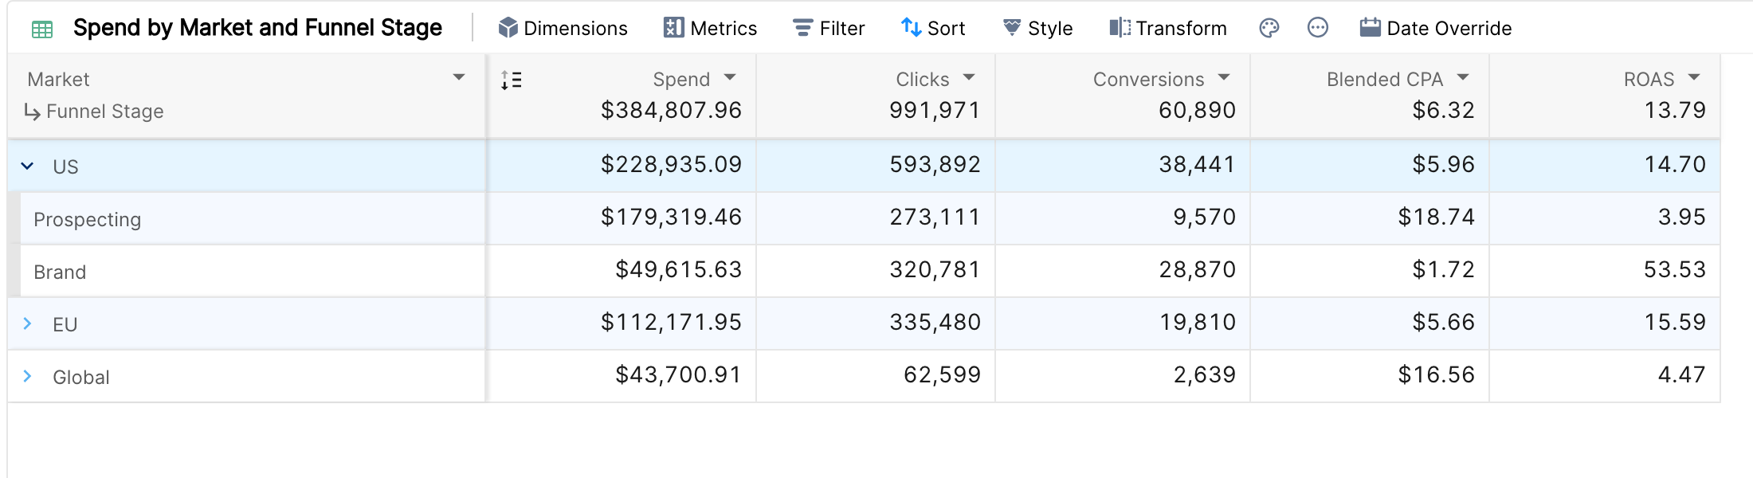The image size is (1753, 478).
Task: Click the US spend value $228,935.09
Action: point(671,164)
